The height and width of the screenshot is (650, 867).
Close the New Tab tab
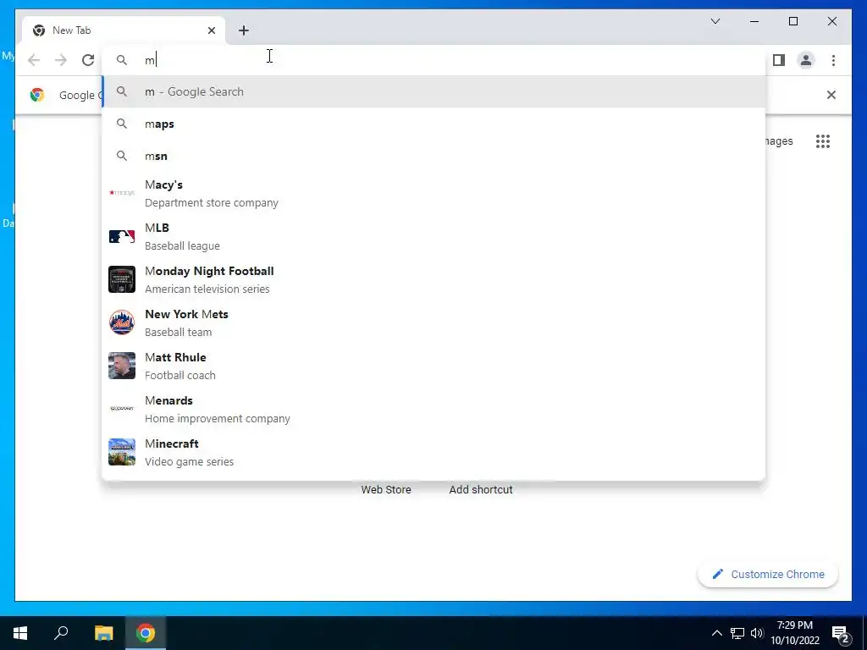point(211,30)
